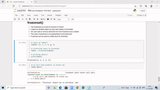Click the Trusted notebook indicator
The image size is (160, 90).
(x=130, y=15)
